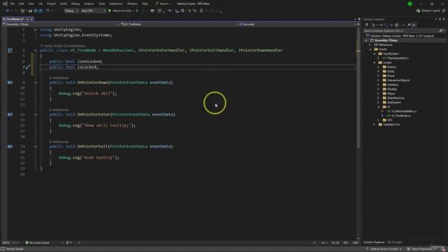Open the File menu
Image resolution: width=448 pixels, height=252 pixels.
12,3
